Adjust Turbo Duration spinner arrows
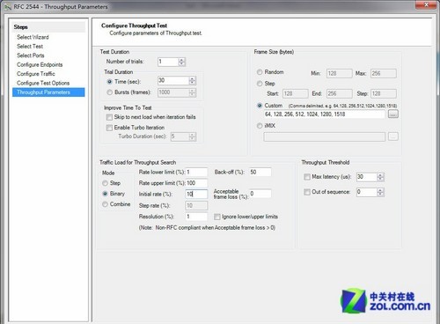440x324 pixels. coord(193,136)
